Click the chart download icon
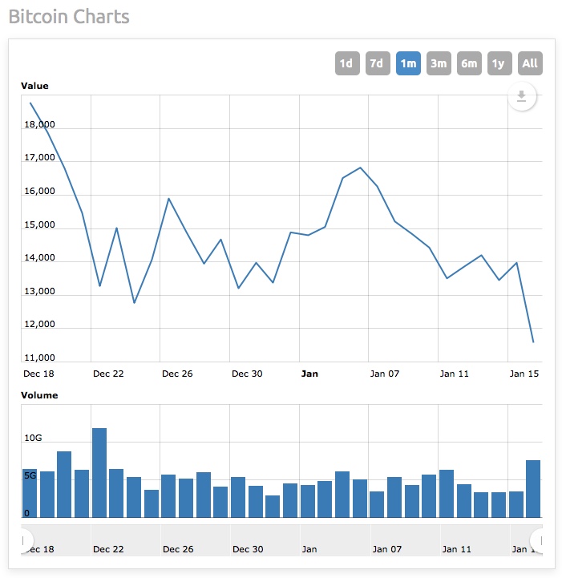Image resolution: width=562 pixels, height=578 pixels. [x=521, y=97]
